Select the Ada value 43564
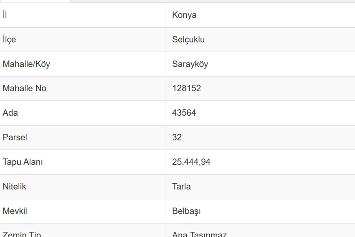This screenshot has width=355, height=237. click(x=184, y=113)
